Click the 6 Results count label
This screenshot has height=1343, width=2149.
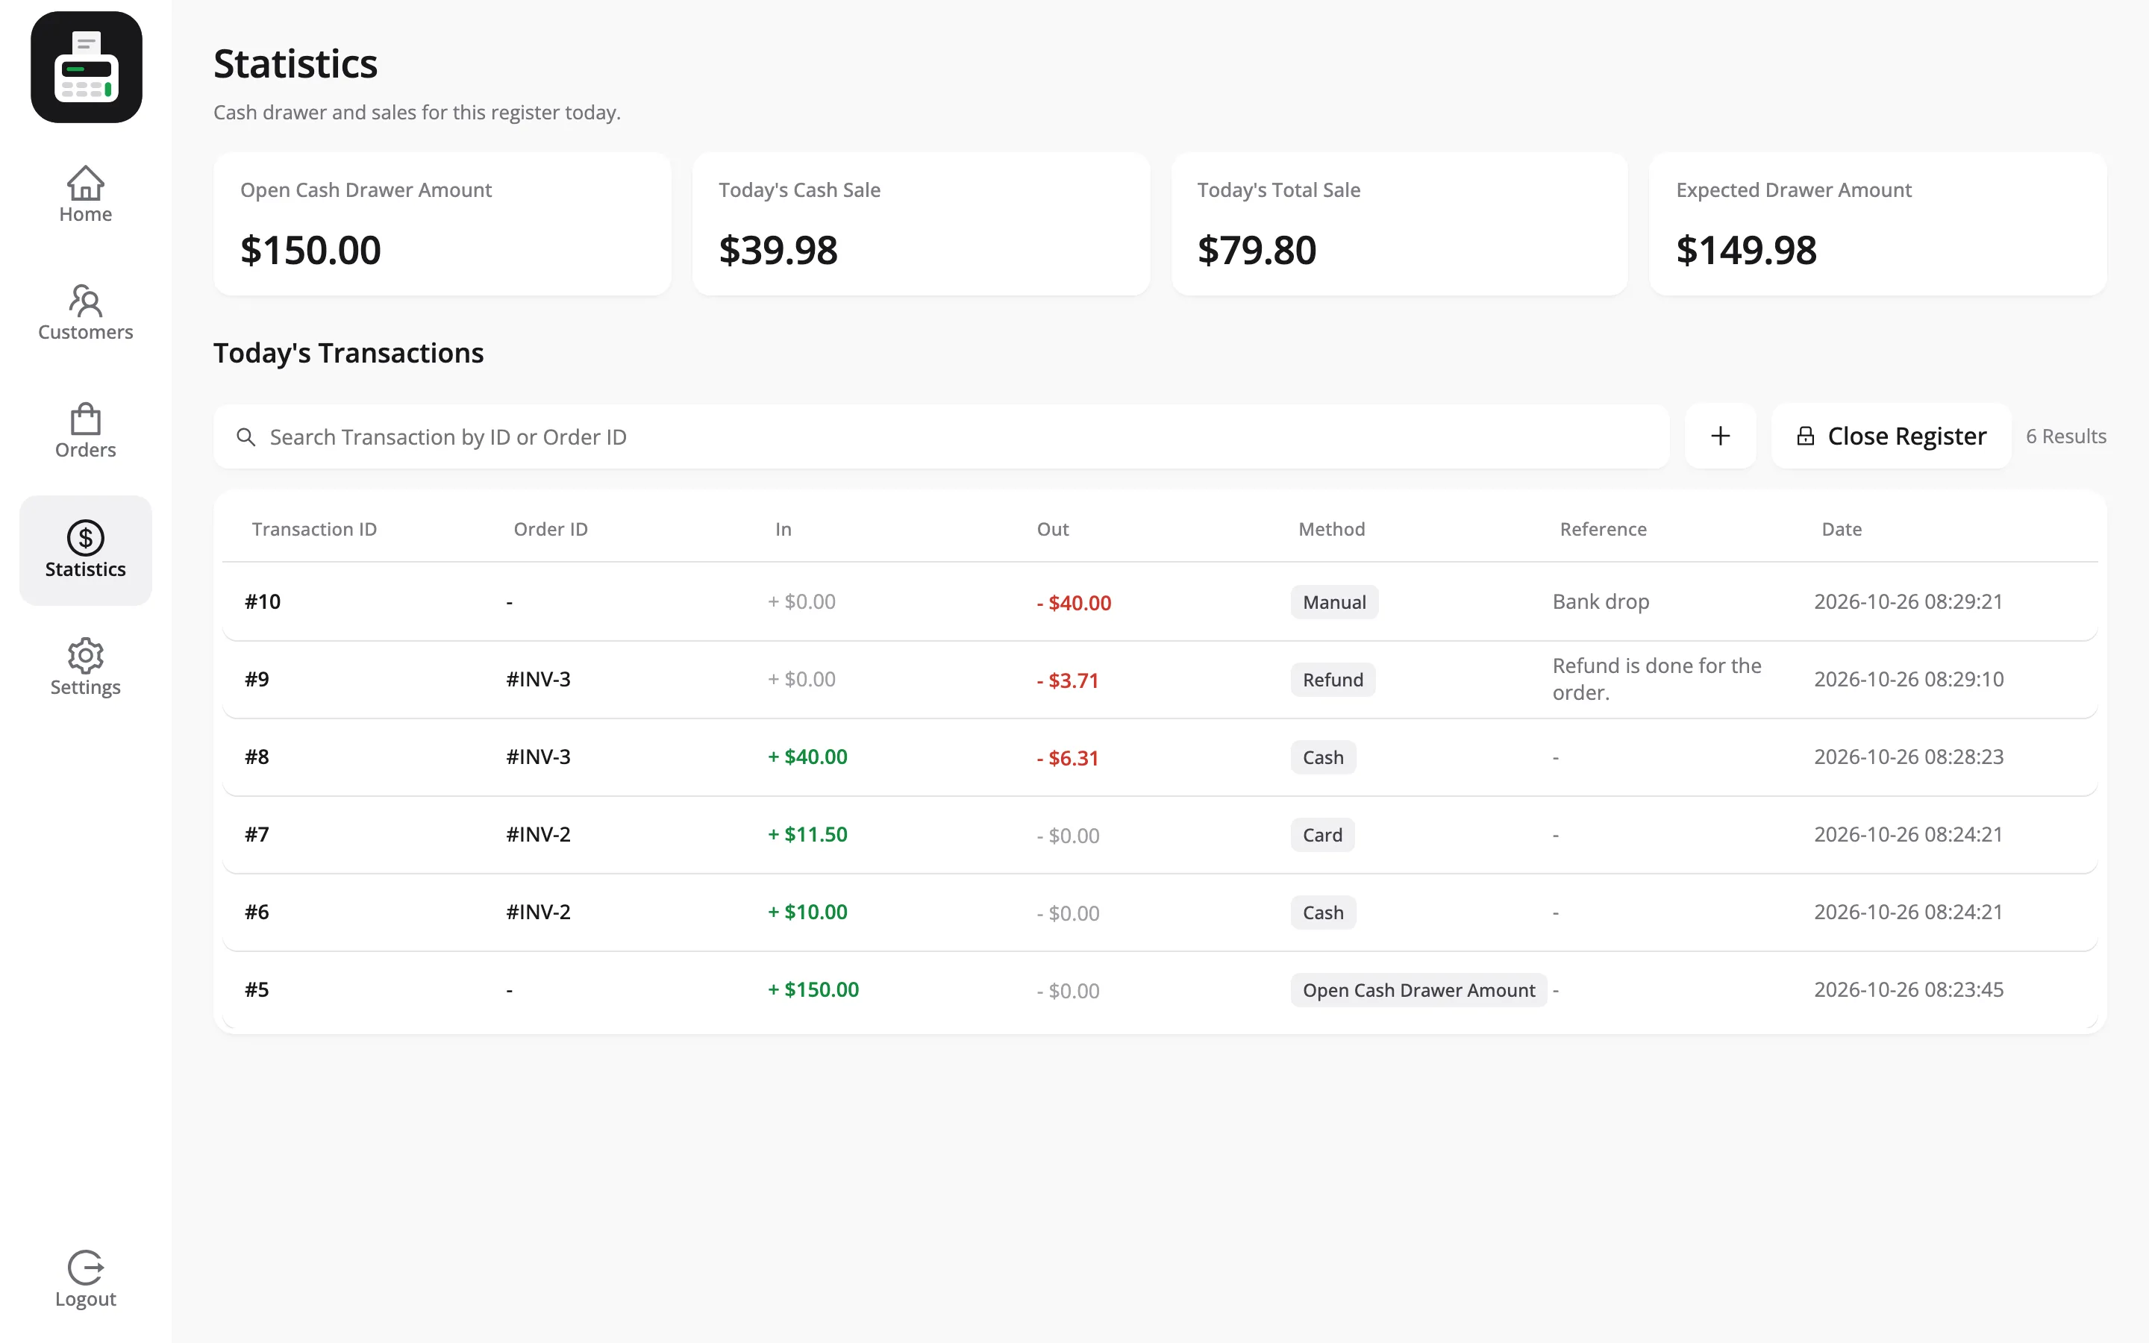click(2065, 436)
